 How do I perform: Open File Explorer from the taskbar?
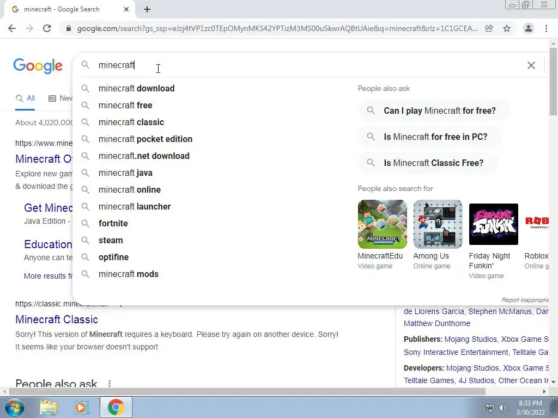point(48,408)
